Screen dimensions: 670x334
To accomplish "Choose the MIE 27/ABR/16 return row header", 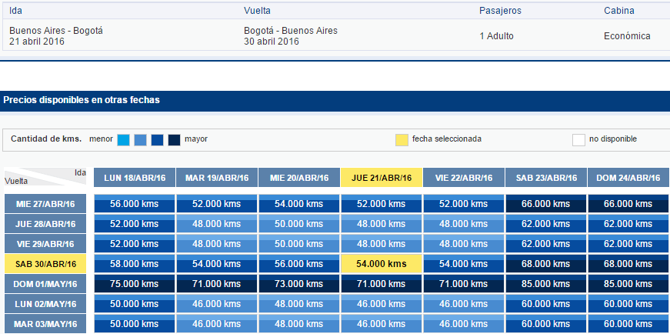I will tap(45, 204).
